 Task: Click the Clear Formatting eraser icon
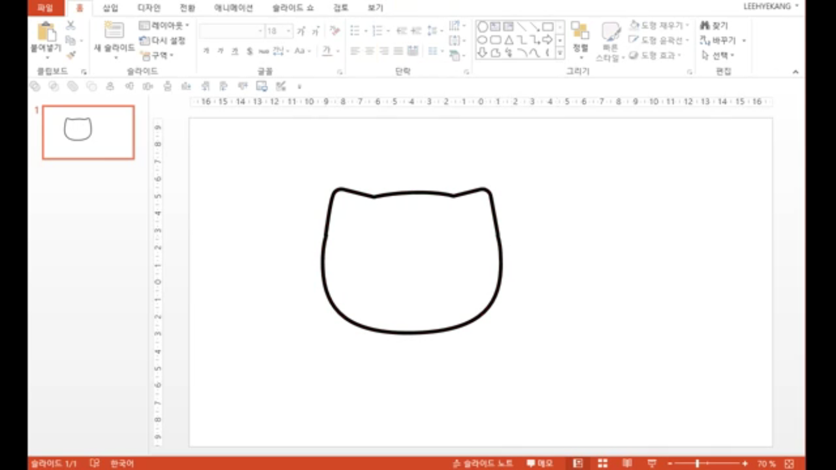(335, 31)
